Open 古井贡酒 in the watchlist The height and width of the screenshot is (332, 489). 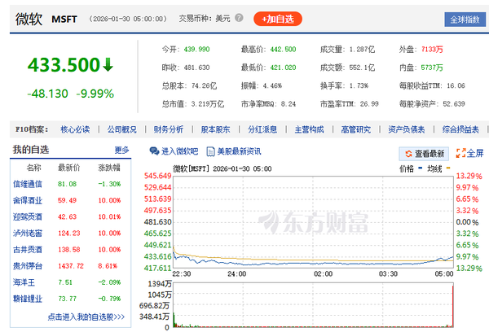click(x=28, y=250)
